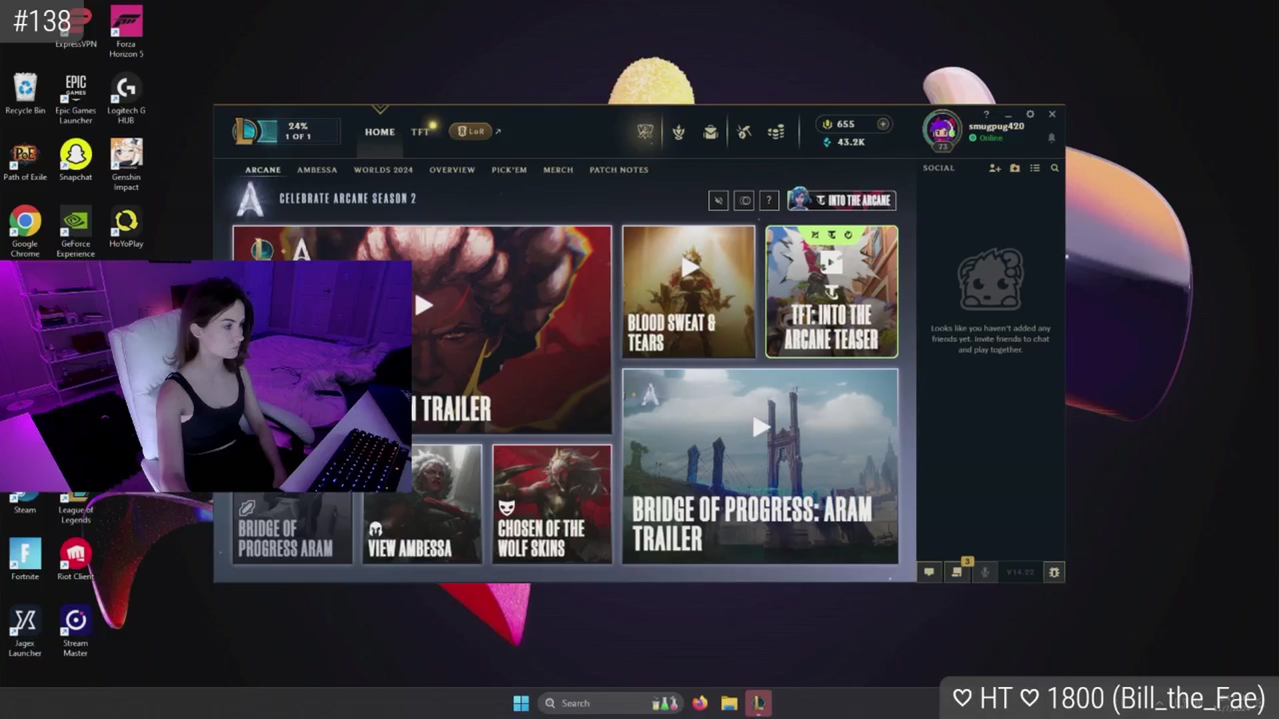This screenshot has width=1279, height=719.
Task: Select the ARCANE sub-tab
Action: 262,170
